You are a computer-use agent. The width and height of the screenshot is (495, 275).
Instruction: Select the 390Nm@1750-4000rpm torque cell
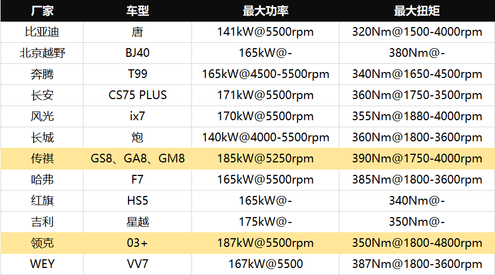pos(417,159)
